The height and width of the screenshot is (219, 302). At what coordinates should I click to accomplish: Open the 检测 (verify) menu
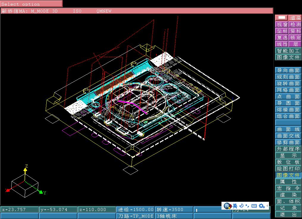[295, 24]
